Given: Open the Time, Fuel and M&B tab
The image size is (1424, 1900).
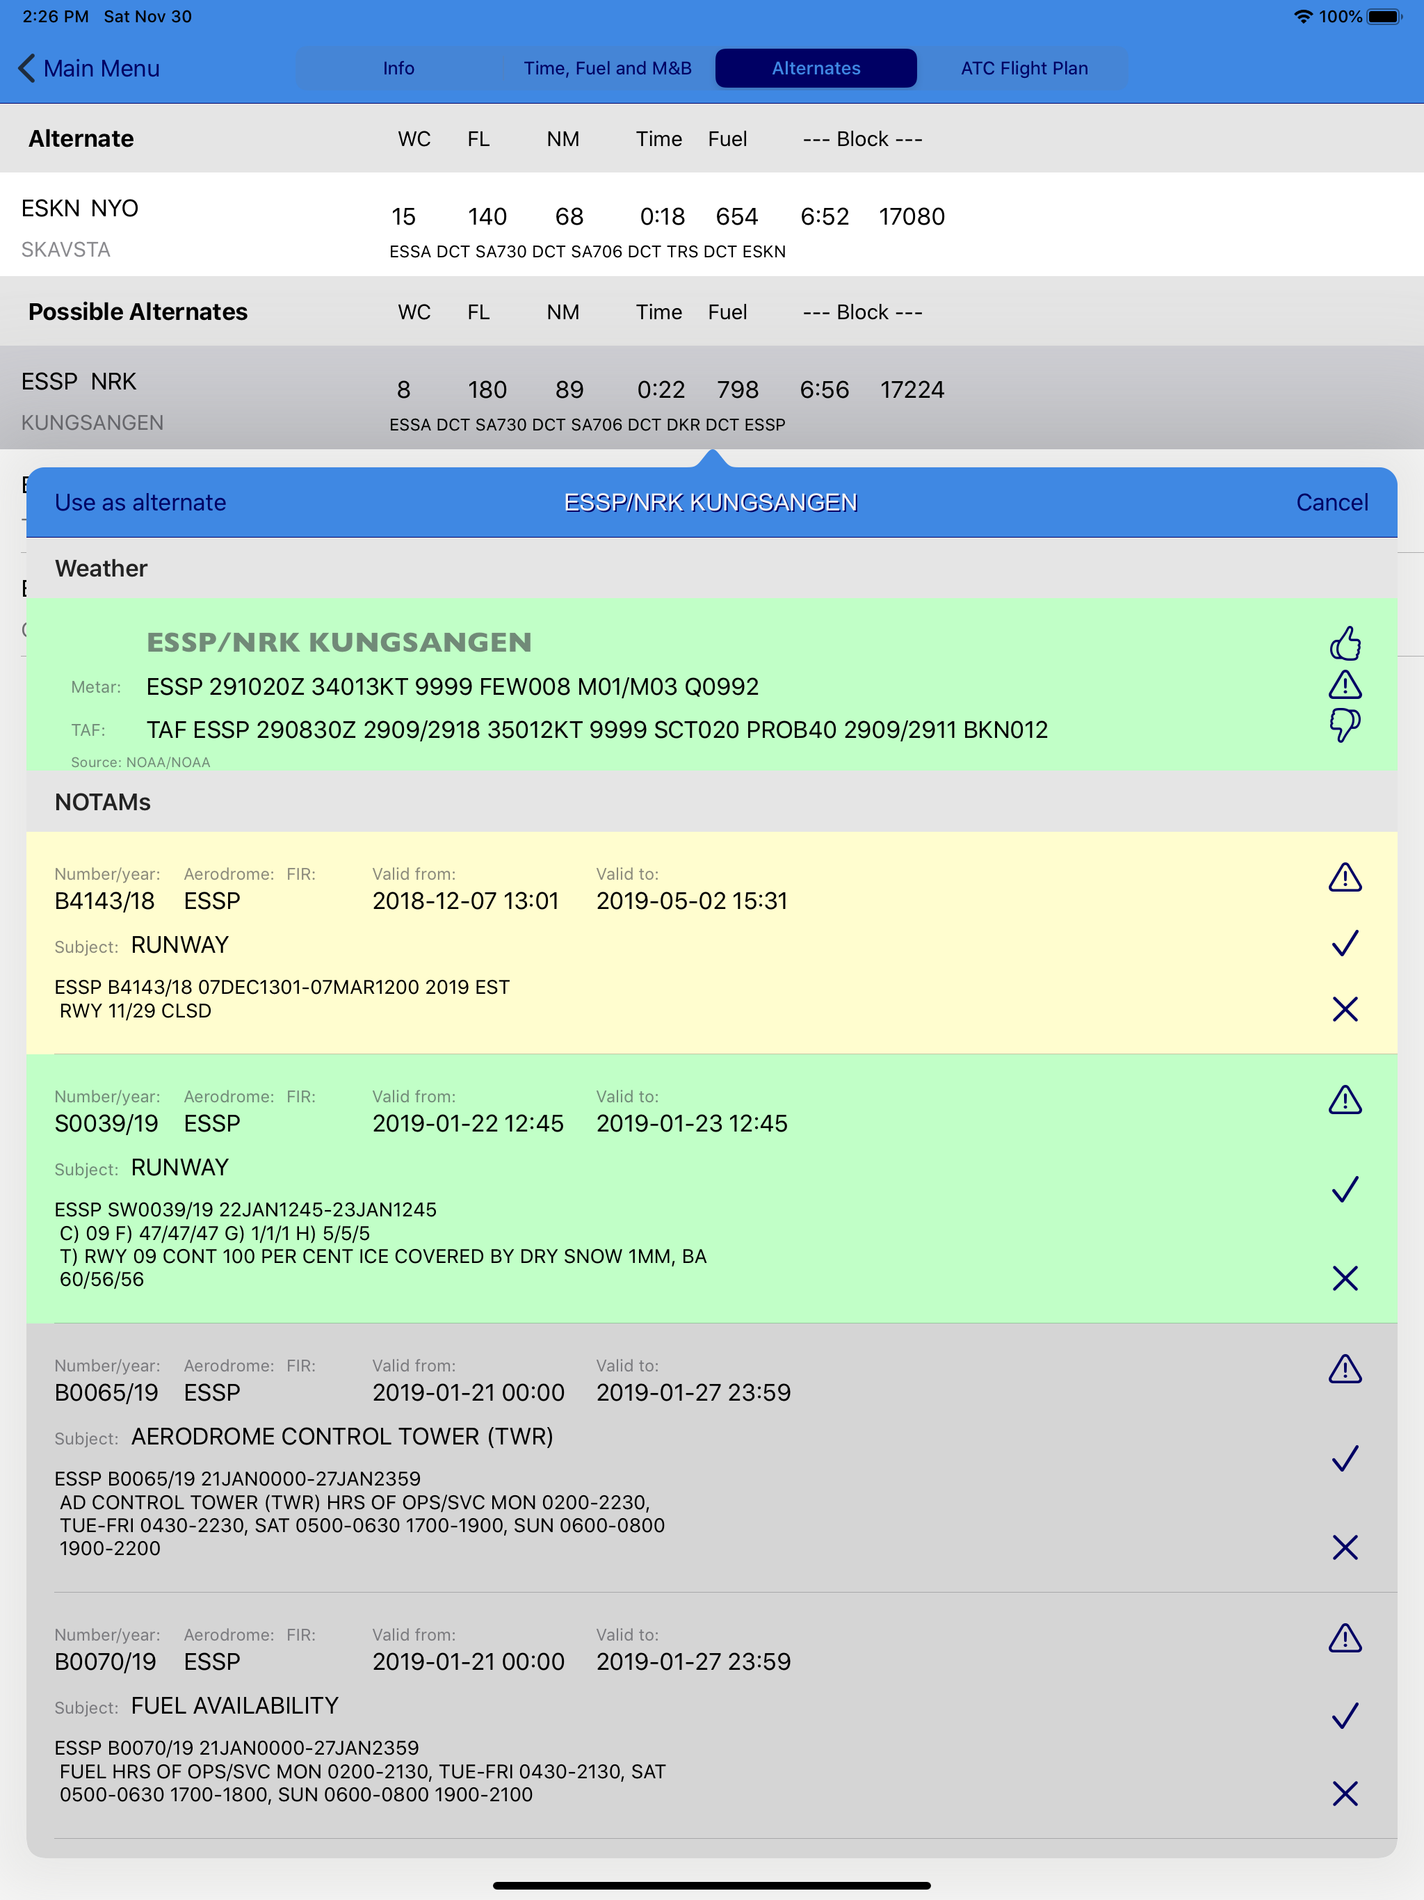Looking at the screenshot, I should click(x=607, y=68).
